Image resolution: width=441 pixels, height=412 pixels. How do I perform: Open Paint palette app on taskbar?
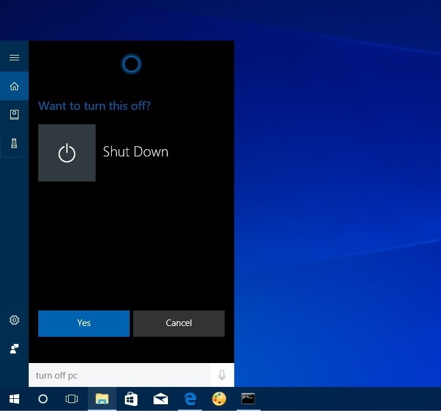pyautogui.click(x=219, y=399)
